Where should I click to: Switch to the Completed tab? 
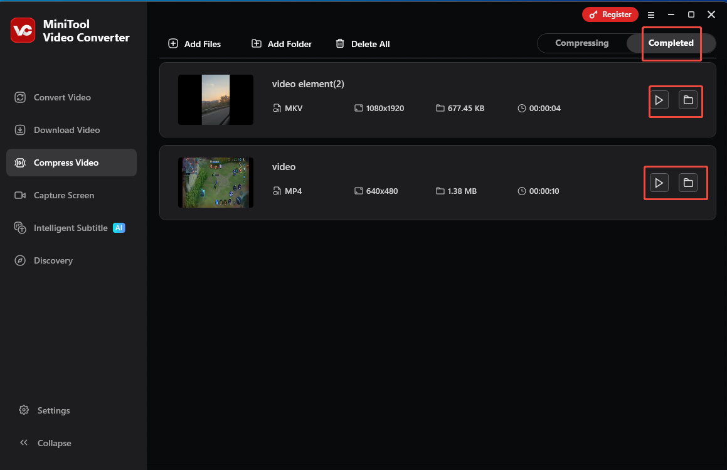(671, 43)
